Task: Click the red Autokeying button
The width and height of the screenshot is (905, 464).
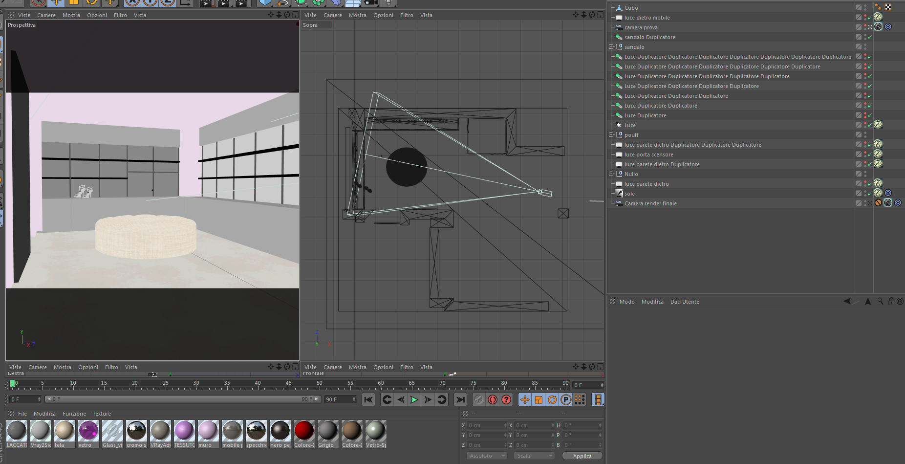Action: click(493, 400)
